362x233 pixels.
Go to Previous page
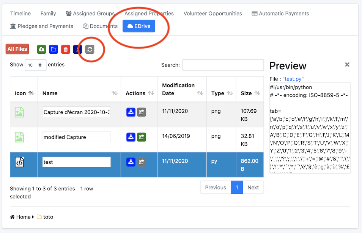point(216,187)
